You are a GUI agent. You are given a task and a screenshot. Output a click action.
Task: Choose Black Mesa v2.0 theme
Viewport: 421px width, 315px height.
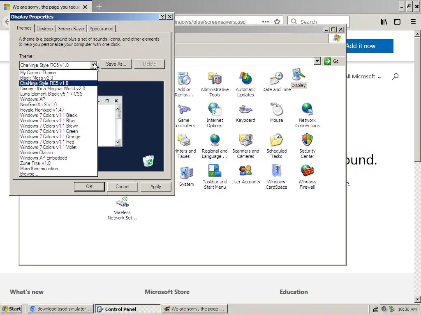point(58,78)
